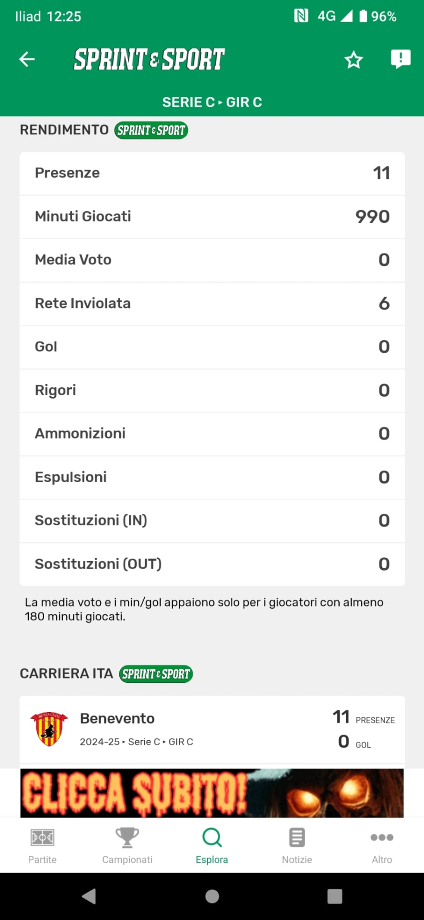Image resolution: width=424 pixels, height=920 pixels.
Task: Tap the Sprint & Sport header logo
Action: (x=149, y=59)
